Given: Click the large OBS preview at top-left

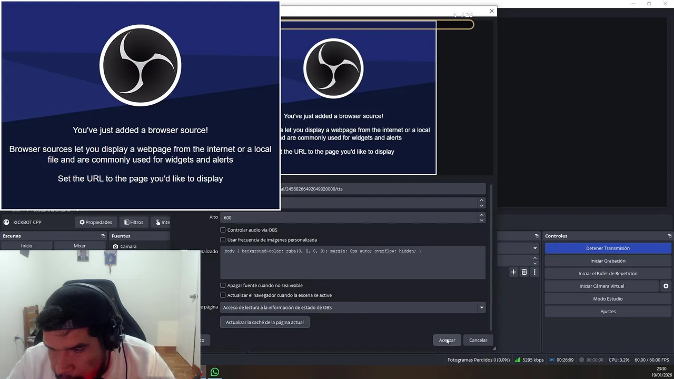Looking at the screenshot, I should coord(140,105).
